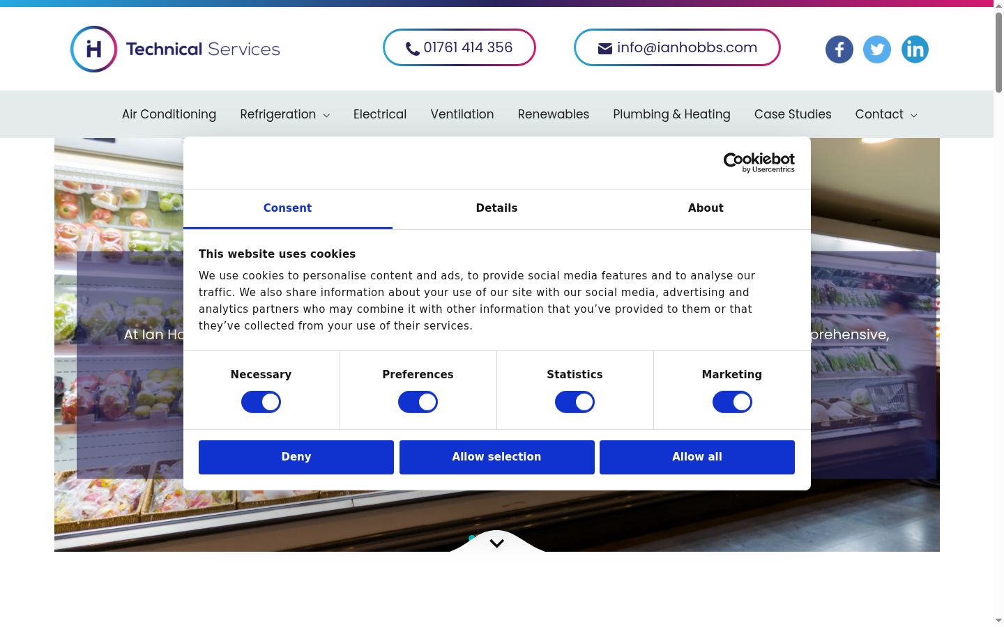Open the Facebook social icon
The width and height of the screenshot is (1004, 627).
point(839,49)
